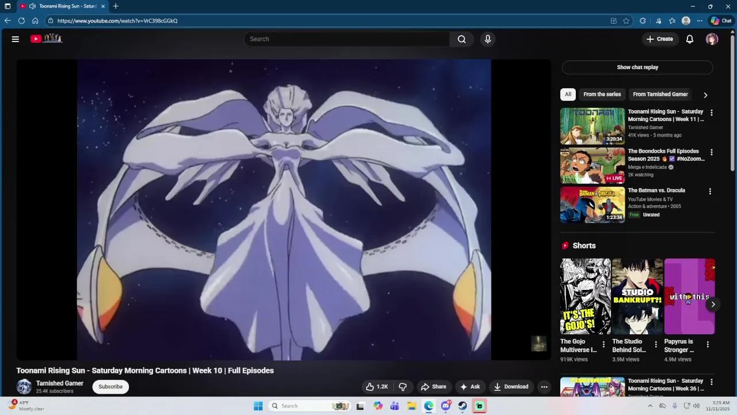Open the Tarnished Gamer channel avatar
Screen dimensions: 737x415
tap(24, 387)
